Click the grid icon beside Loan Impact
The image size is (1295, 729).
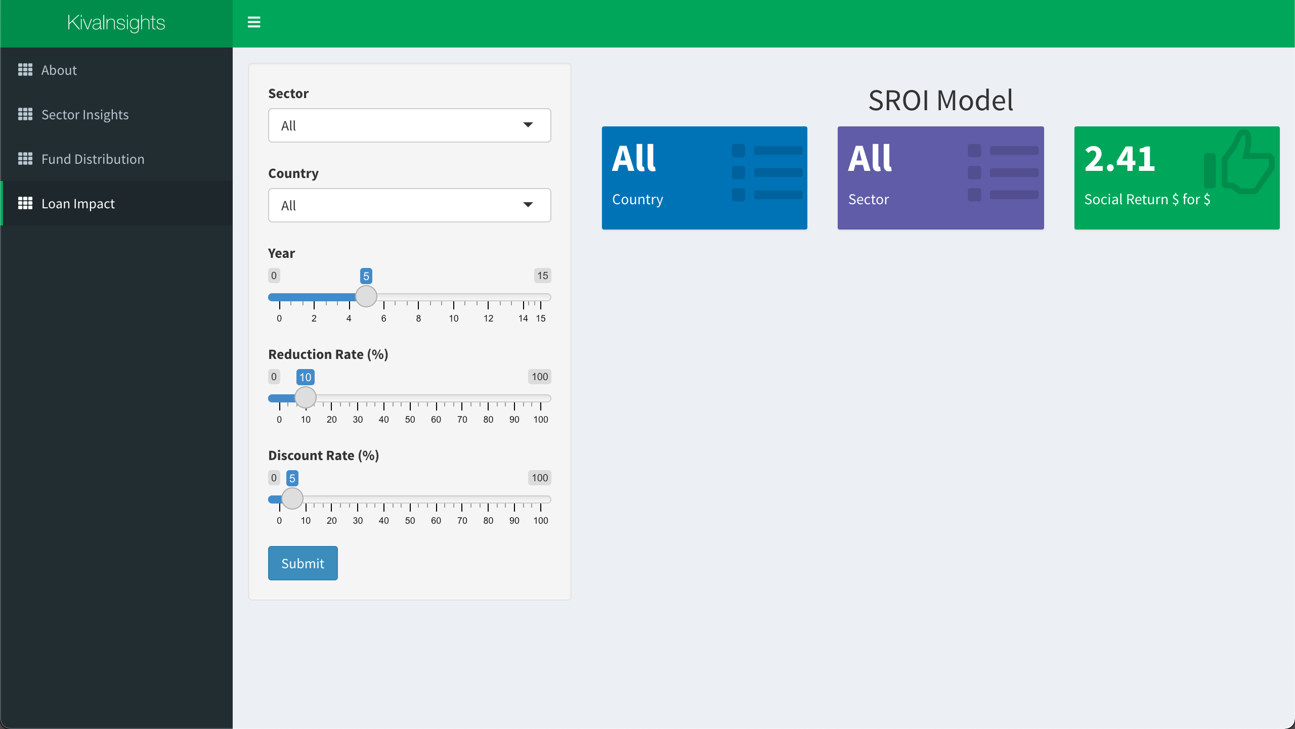pyautogui.click(x=25, y=203)
